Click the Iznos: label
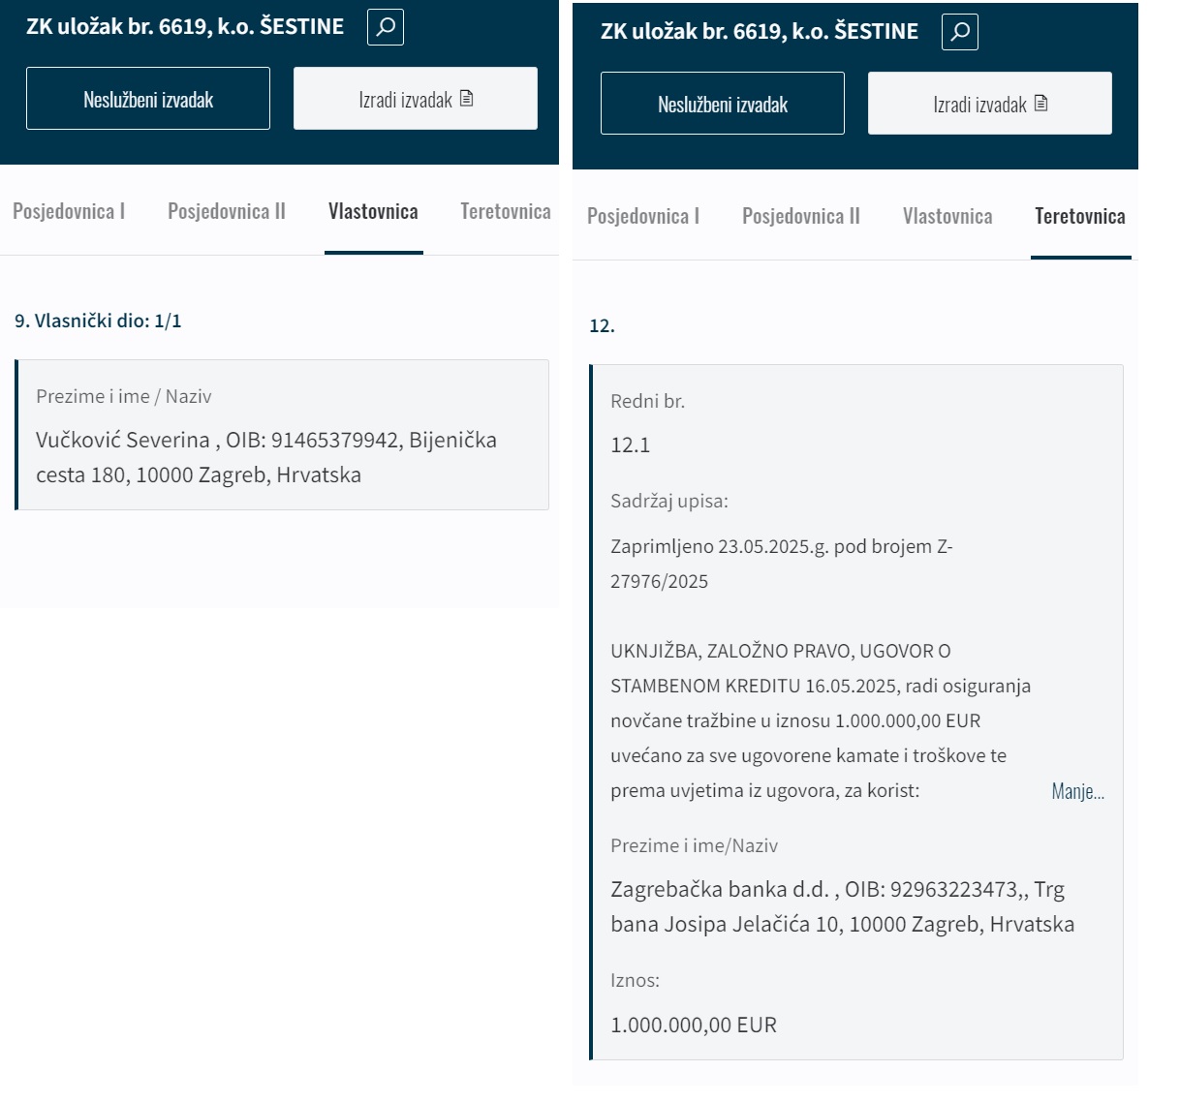 [635, 980]
